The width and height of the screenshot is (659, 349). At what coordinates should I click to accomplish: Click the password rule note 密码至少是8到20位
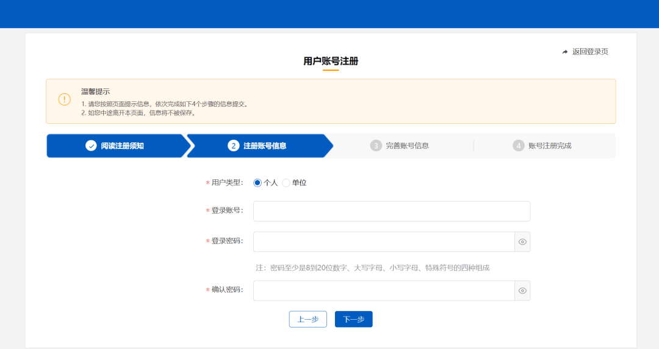[373, 268]
